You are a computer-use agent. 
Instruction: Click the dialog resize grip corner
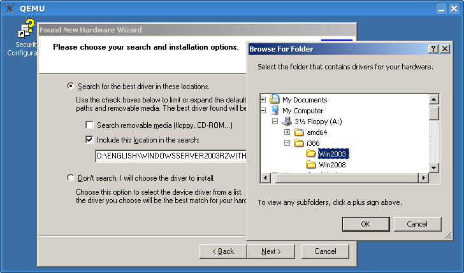pyautogui.click(x=447, y=235)
